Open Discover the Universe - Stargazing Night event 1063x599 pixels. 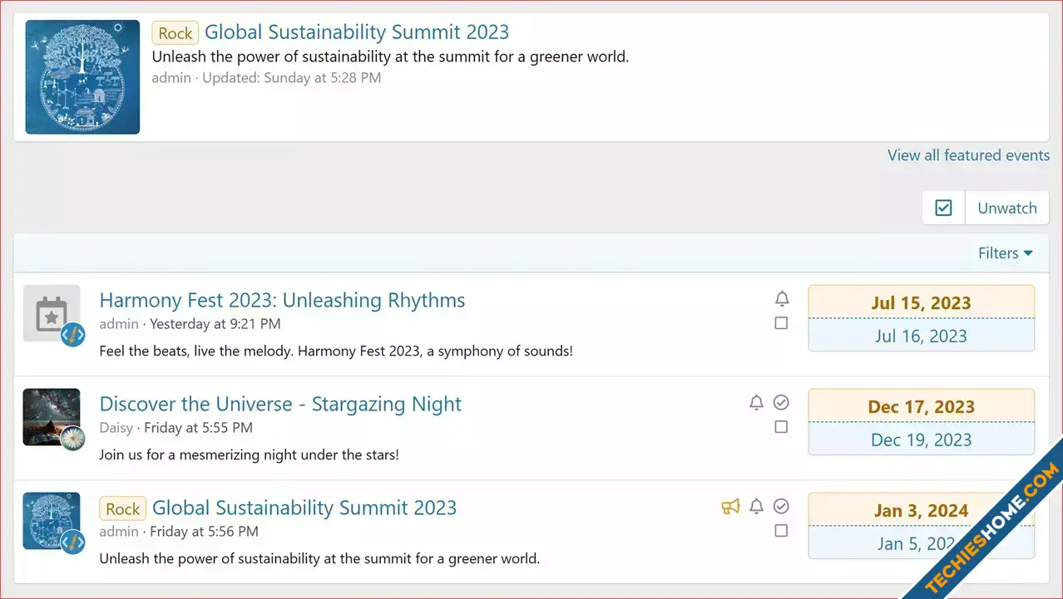point(280,405)
